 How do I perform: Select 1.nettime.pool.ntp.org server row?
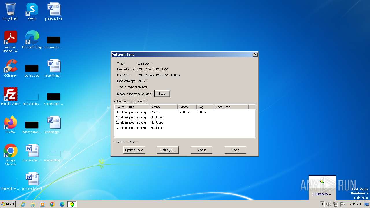185,117
